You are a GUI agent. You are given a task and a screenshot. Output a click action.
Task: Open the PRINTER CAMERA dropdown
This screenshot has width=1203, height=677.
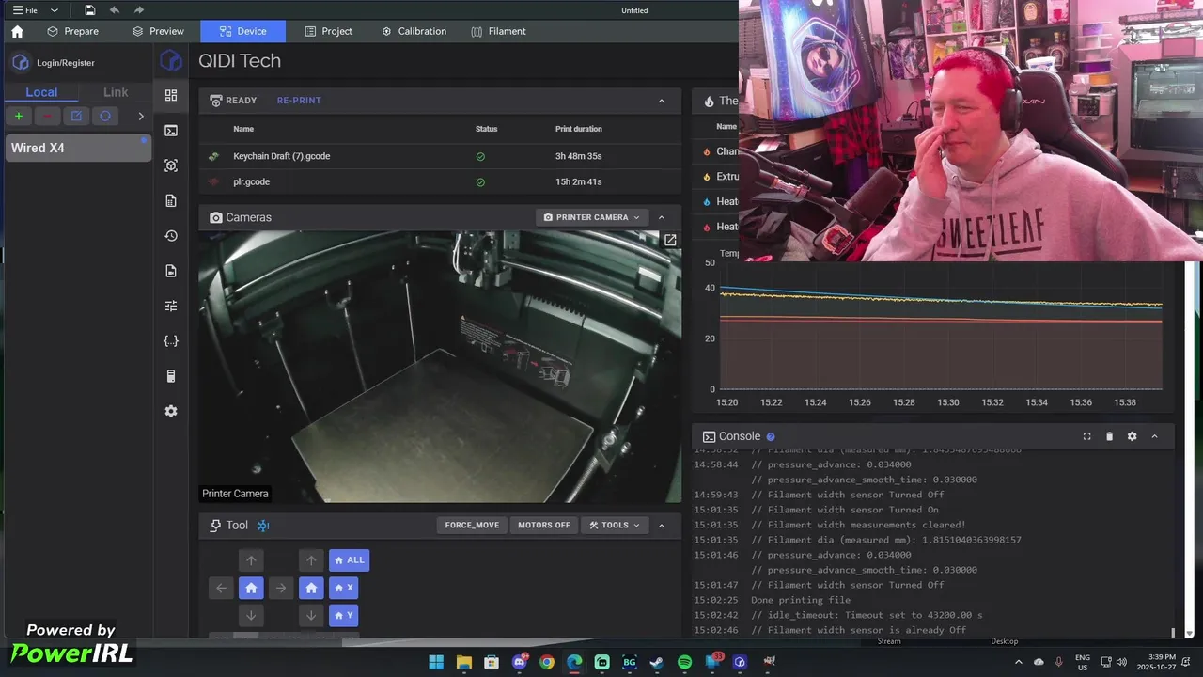click(x=592, y=217)
